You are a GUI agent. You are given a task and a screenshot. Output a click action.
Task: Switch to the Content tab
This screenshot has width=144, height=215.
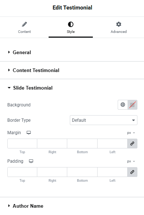(24, 27)
